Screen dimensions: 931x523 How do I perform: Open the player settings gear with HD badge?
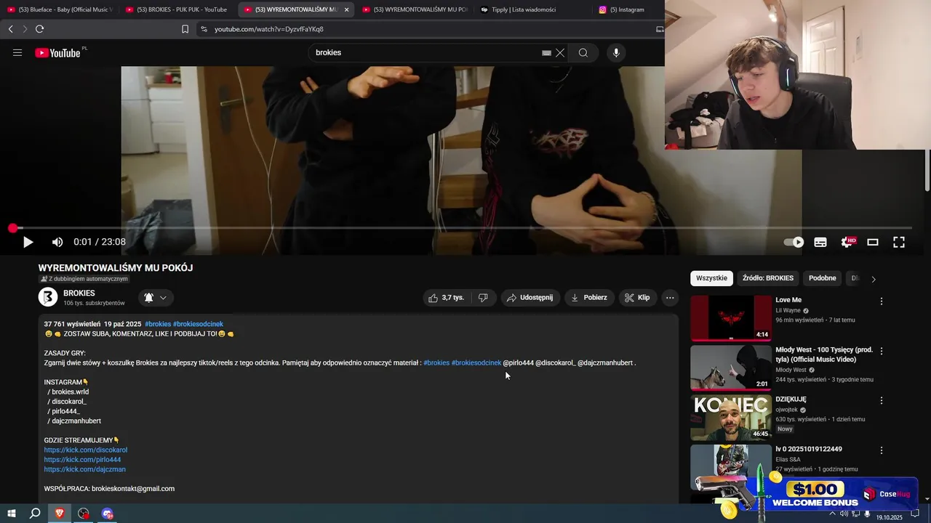tap(847, 242)
